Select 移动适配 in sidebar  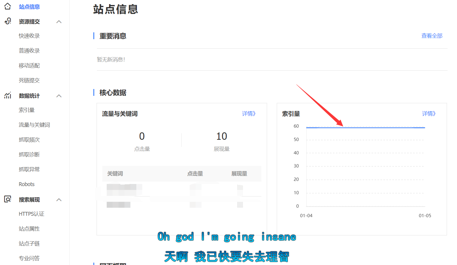[29, 66]
